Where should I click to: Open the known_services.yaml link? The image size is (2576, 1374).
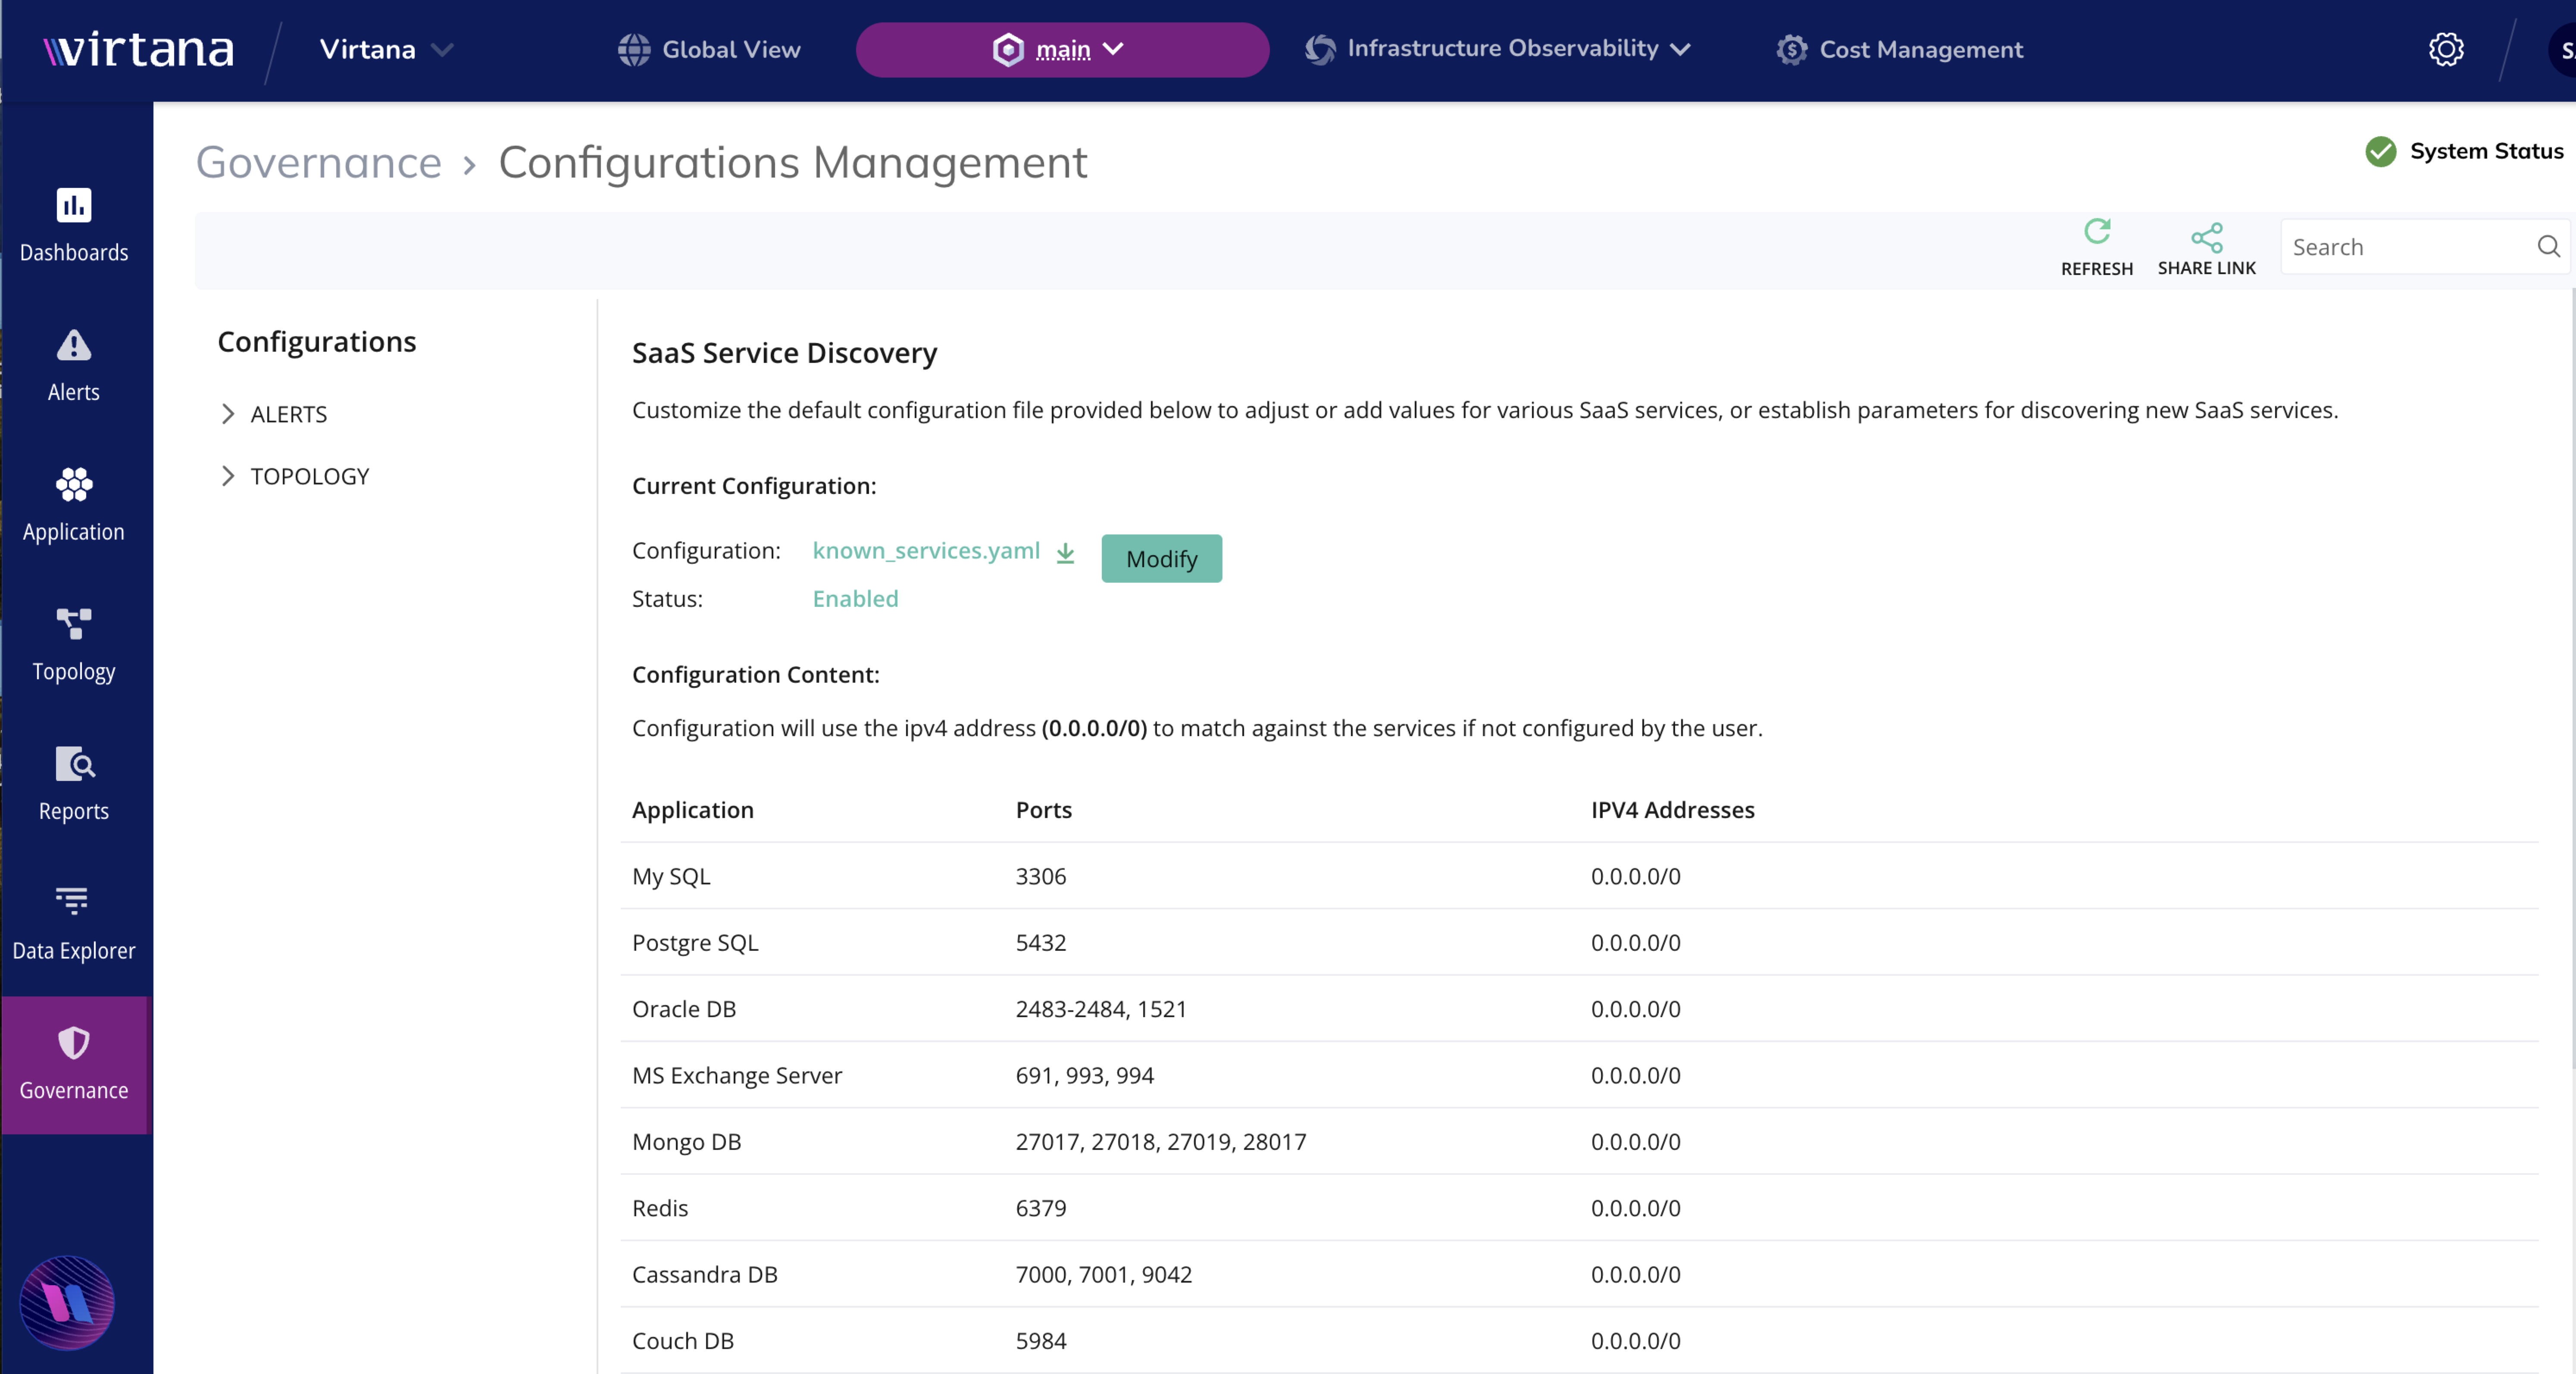(x=926, y=551)
